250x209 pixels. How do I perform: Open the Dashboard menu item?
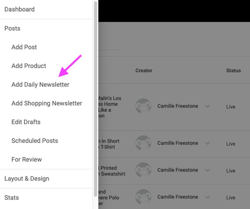pyautogui.click(x=19, y=9)
